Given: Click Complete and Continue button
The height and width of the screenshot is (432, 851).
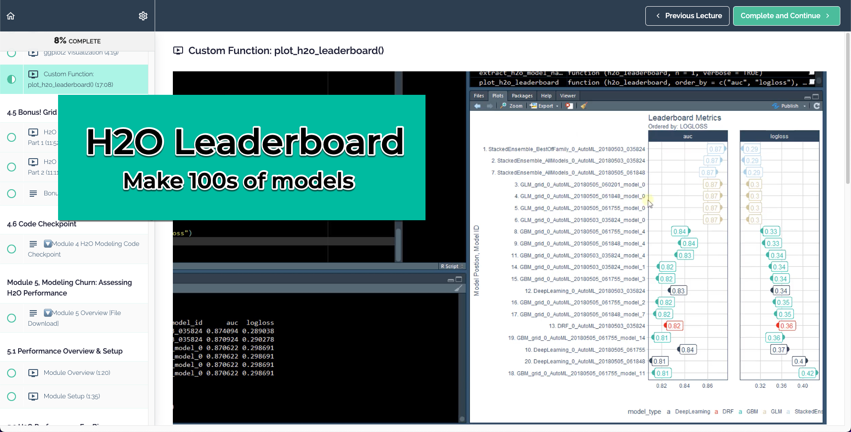Looking at the screenshot, I should pos(786,16).
